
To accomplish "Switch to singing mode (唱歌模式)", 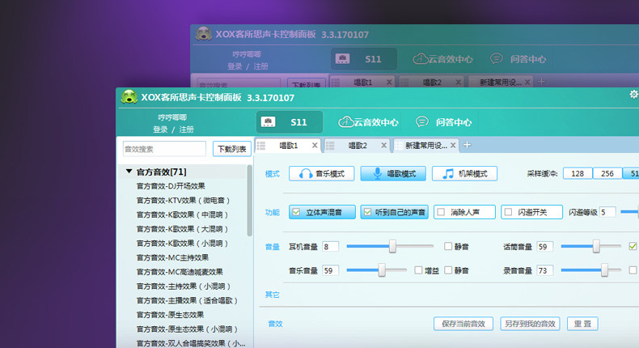I will (393, 174).
